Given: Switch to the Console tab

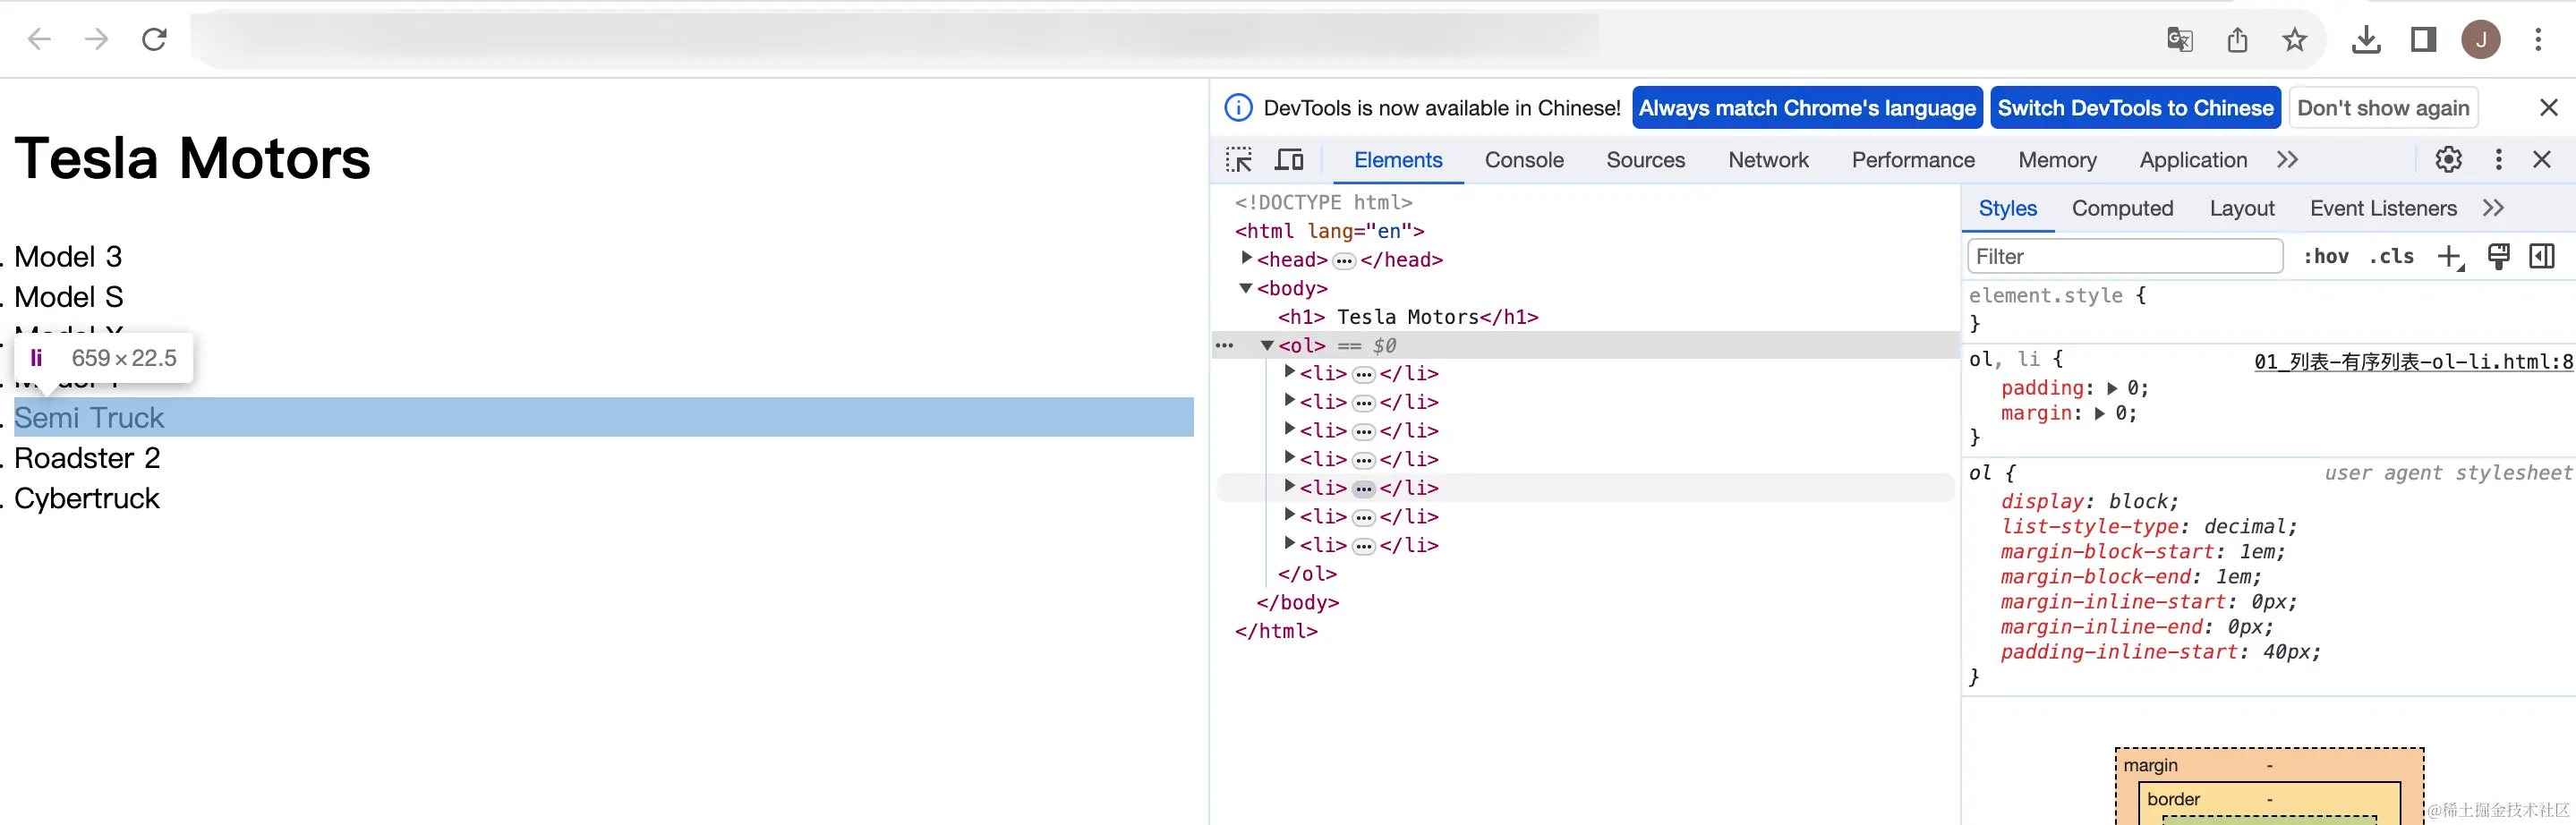Looking at the screenshot, I should click(x=1523, y=160).
